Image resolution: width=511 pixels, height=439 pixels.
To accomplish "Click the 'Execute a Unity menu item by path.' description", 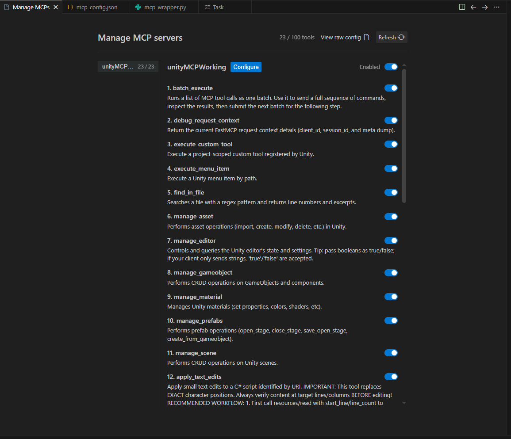I will [212, 179].
